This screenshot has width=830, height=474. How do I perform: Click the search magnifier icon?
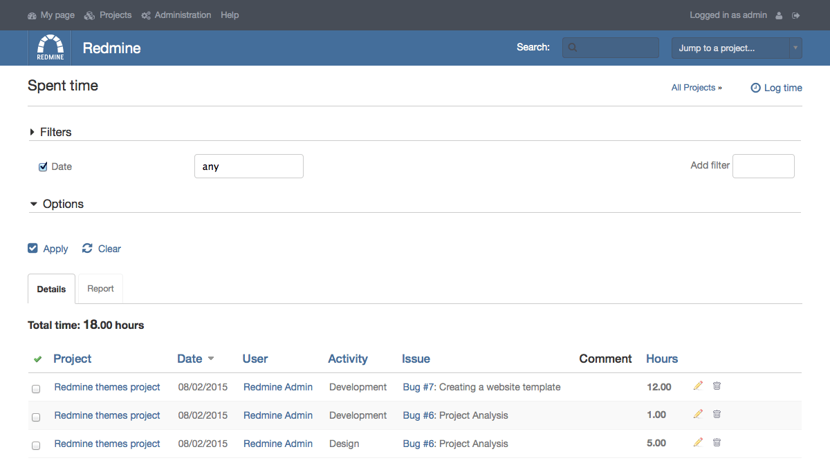[x=572, y=48]
